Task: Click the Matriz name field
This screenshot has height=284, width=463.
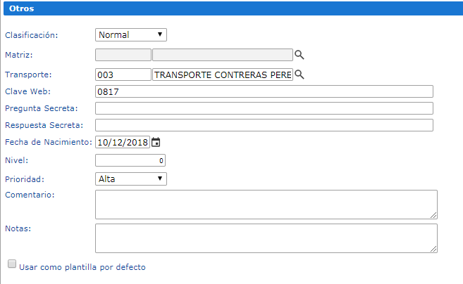Action: point(222,55)
